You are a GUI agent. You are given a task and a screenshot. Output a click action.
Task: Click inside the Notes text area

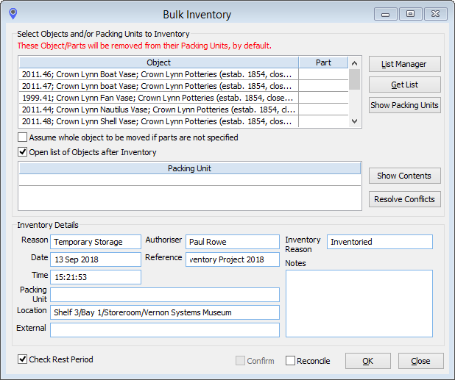(359, 304)
